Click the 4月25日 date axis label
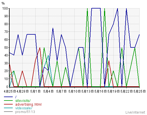The width and height of the screenshot is (147, 115). 10,91
